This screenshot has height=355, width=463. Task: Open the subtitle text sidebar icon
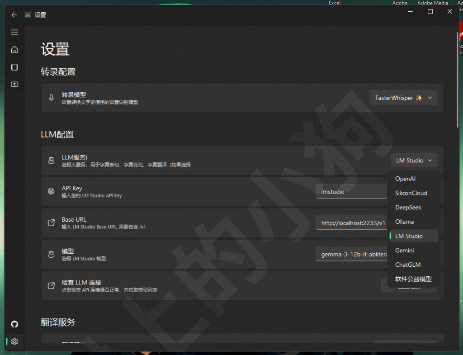(14, 85)
